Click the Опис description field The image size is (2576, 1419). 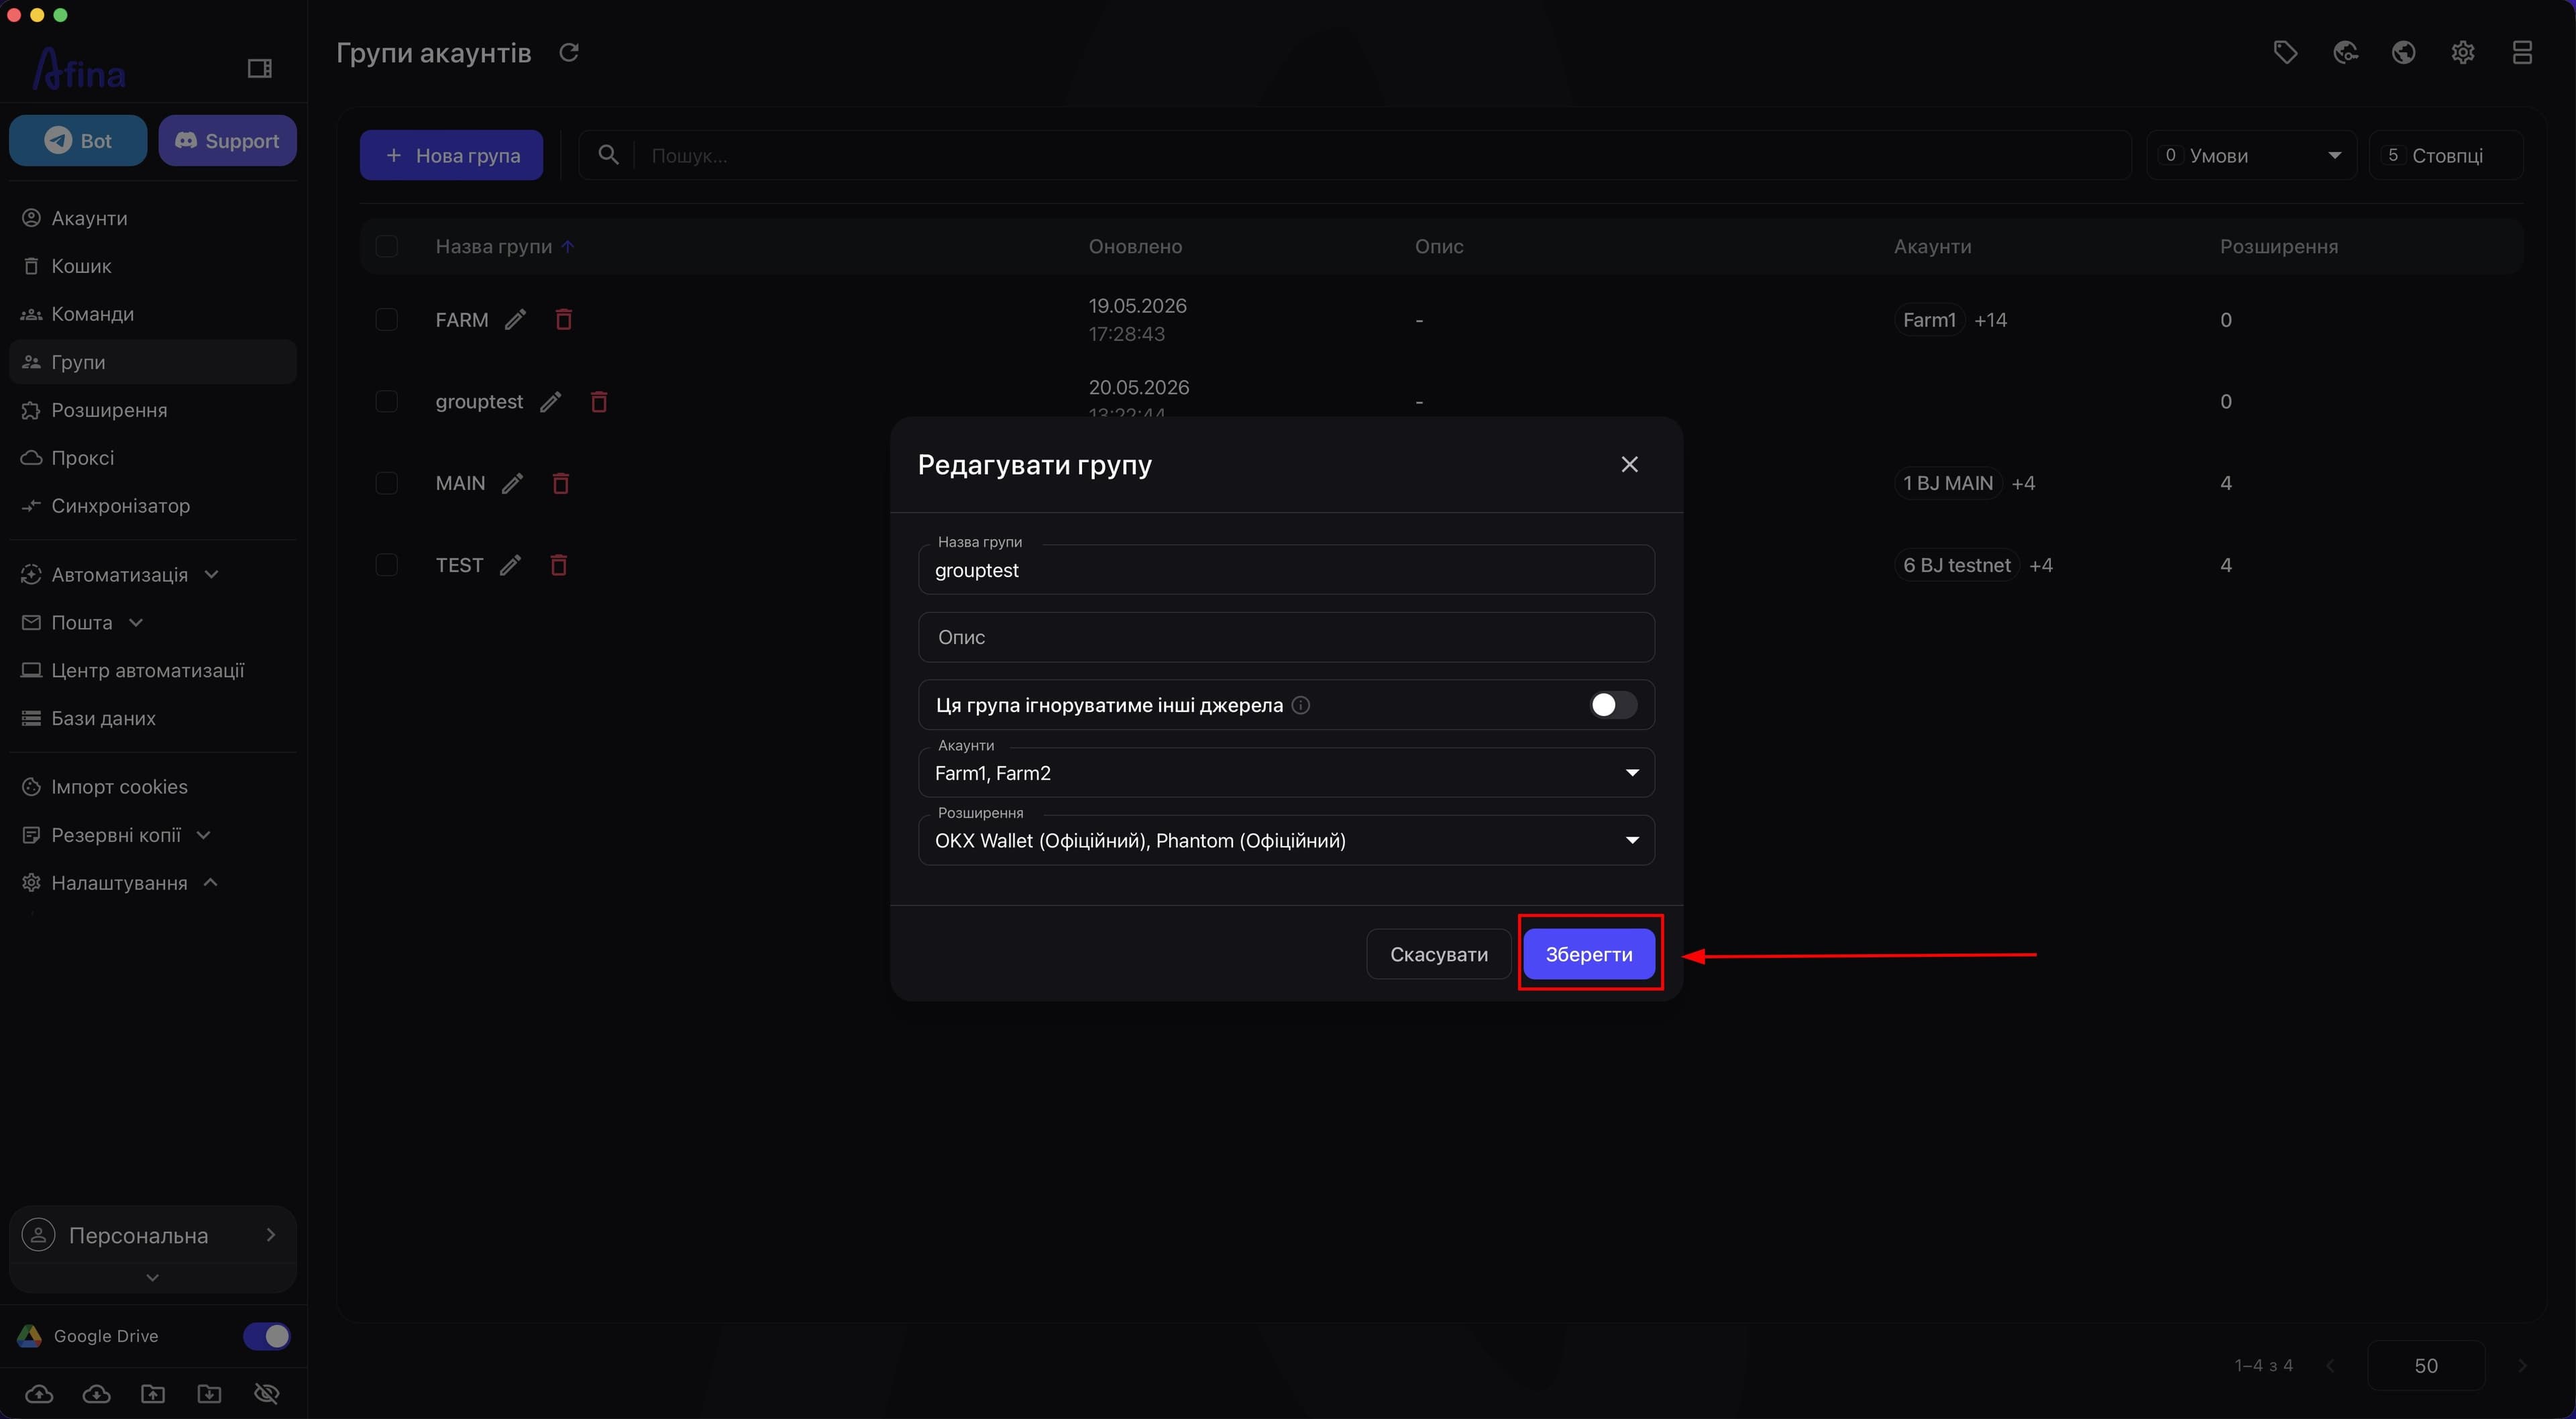(1286, 638)
